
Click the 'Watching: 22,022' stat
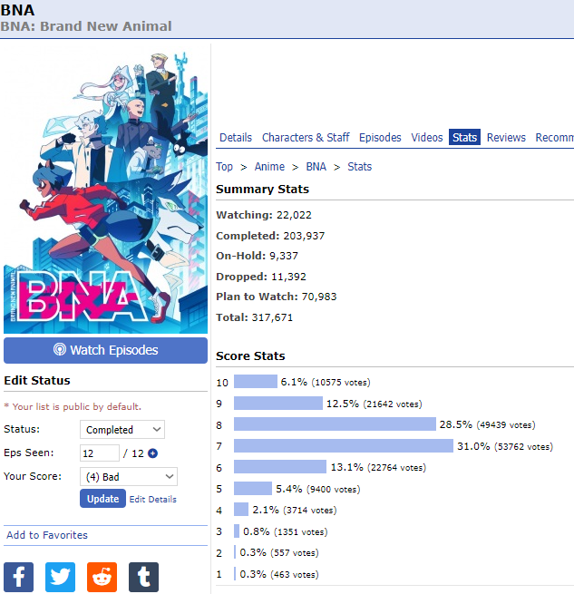264,215
